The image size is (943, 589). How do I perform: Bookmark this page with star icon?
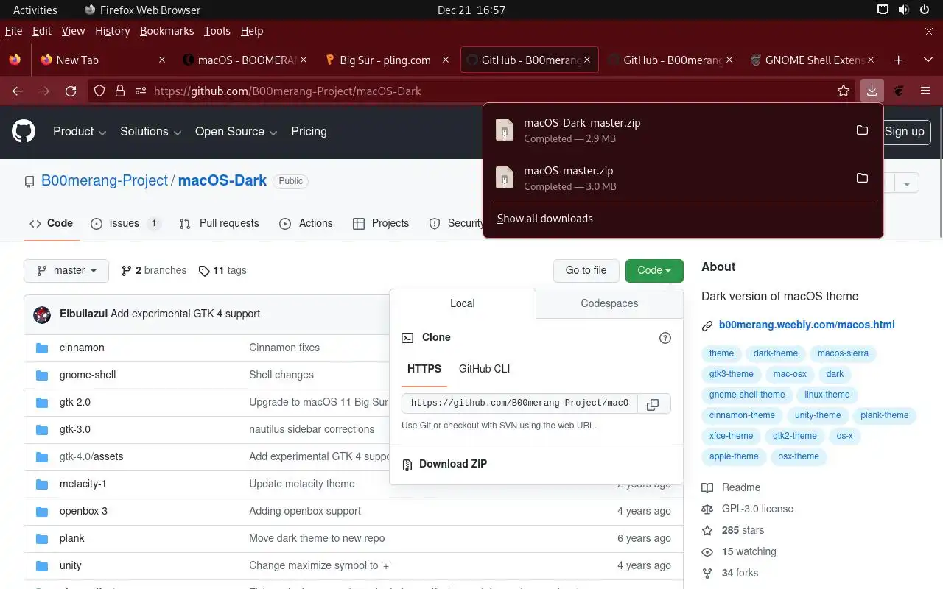(x=844, y=91)
